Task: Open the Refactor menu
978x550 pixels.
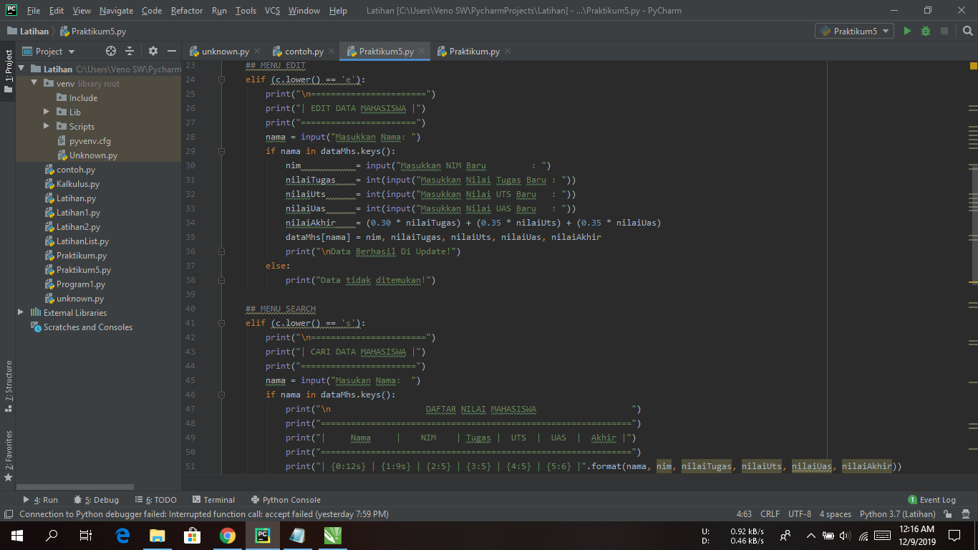Action: coord(187,11)
